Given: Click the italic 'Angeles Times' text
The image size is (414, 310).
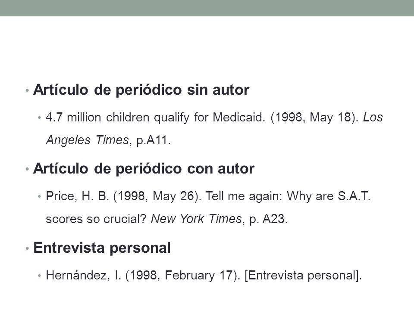Looking at the screenshot, I should [88, 140].
